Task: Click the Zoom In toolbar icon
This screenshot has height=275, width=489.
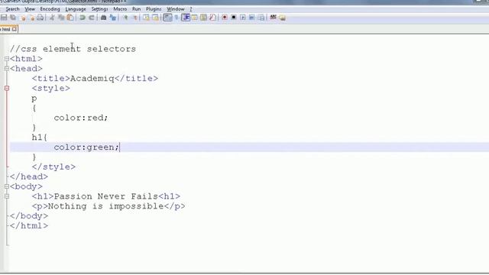Action: click(125, 18)
